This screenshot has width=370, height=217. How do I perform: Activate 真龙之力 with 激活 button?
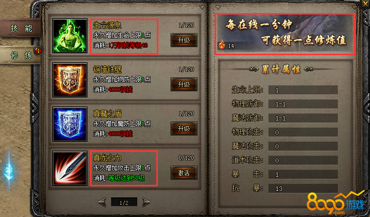pos(184,173)
